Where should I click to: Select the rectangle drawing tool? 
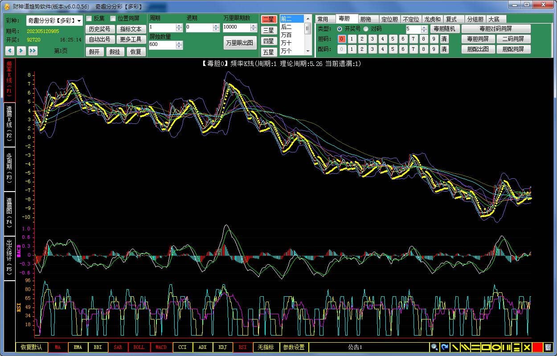tap(486, 347)
